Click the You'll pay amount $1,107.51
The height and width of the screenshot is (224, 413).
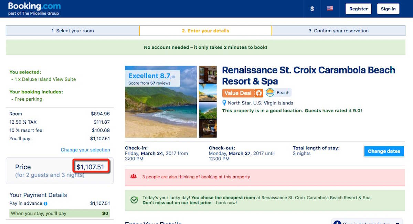(100, 139)
